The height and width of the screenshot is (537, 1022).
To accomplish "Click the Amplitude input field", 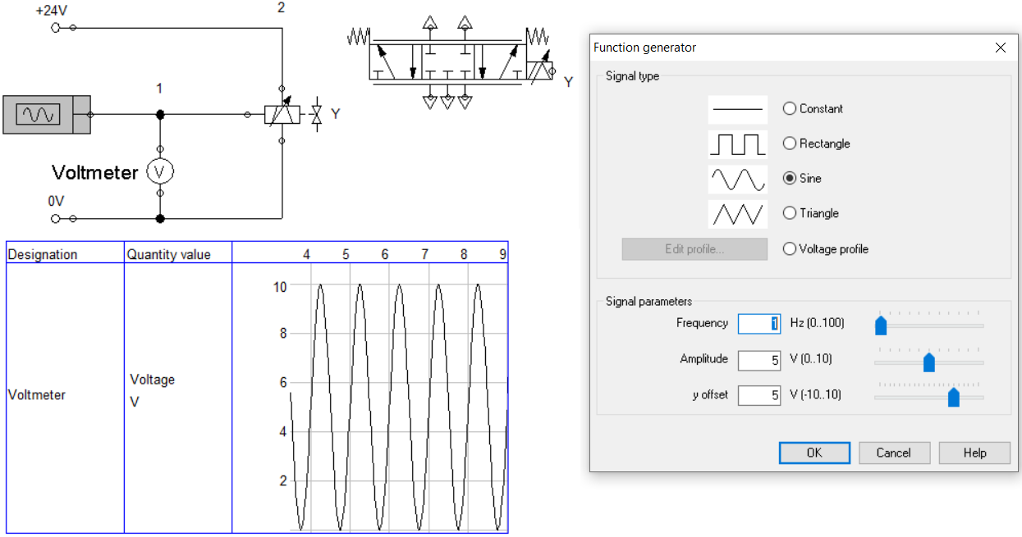I will (759, 360).
